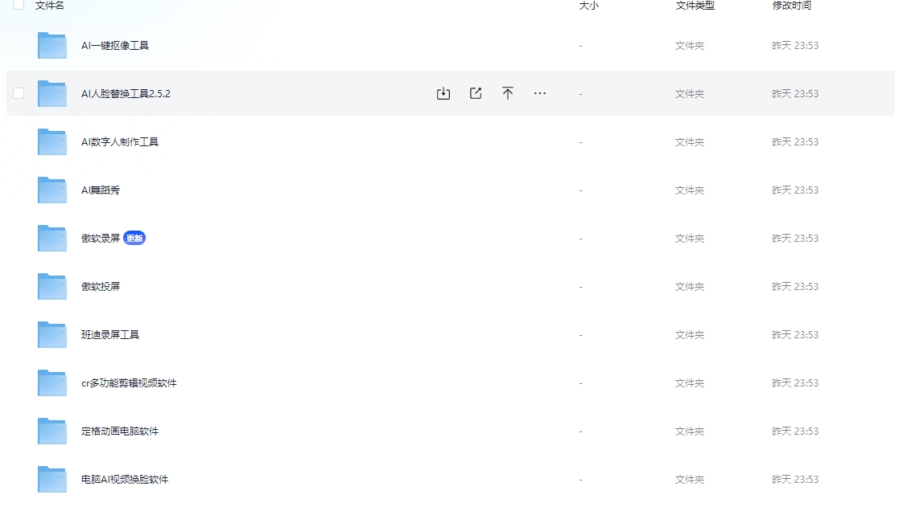
Task: Click the folder icon beside AI数字人制作工具
Action: coord(52,142)
